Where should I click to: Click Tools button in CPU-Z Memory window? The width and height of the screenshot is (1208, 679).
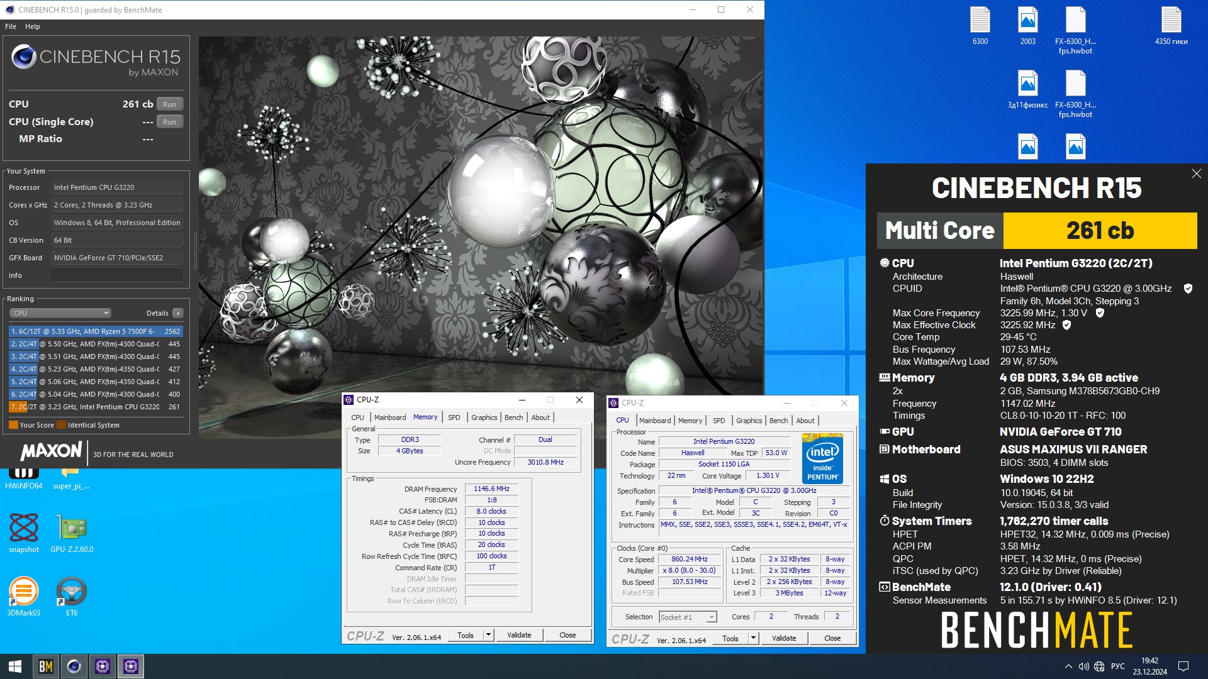[466, 635]
